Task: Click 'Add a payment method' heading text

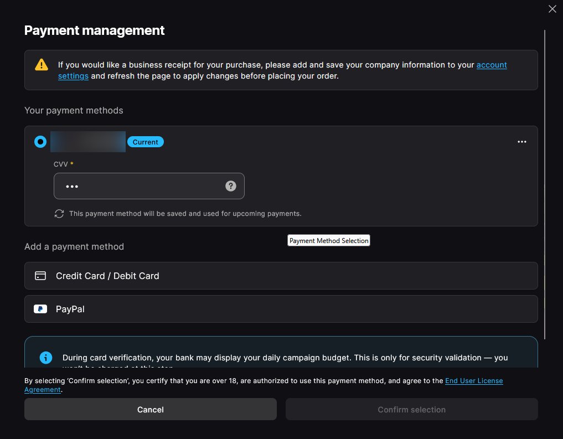Action: coord(74,246)
